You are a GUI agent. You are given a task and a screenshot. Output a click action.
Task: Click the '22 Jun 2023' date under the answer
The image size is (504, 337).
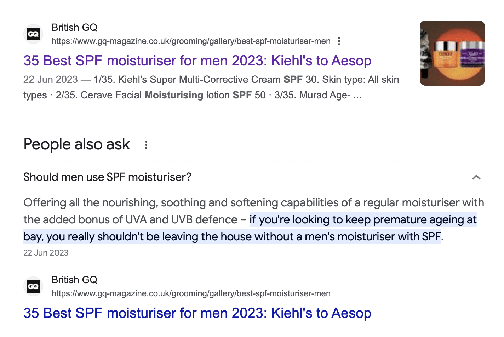tap(46, 253)
